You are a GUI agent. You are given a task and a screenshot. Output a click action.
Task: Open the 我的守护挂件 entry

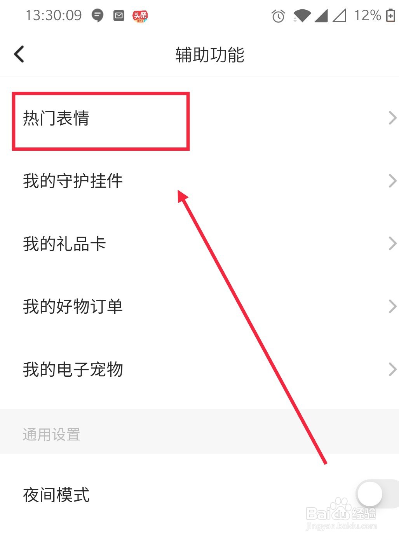[x=199, y=181]
